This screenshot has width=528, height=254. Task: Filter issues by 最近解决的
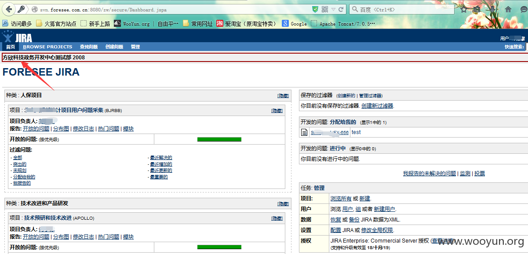161,157
